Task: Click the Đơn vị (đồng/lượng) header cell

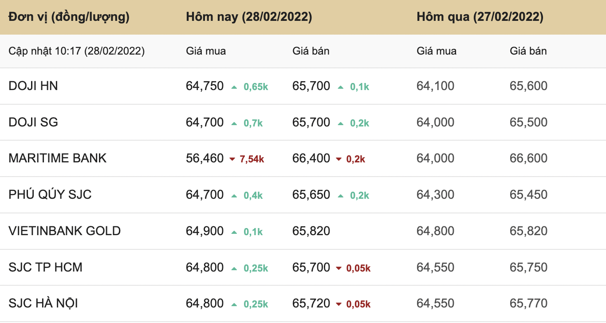Action: [x=69, y=17]
